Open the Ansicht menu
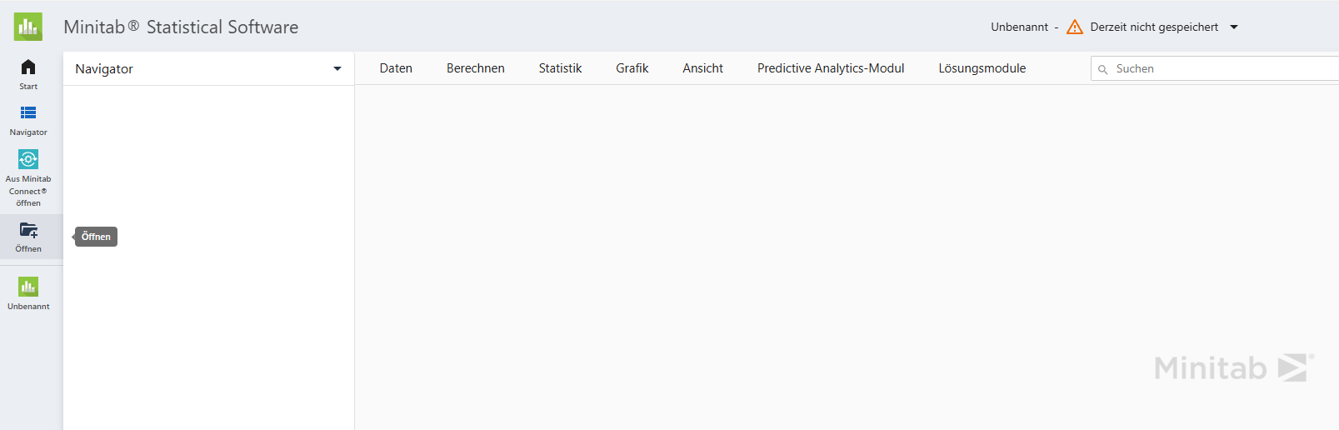Image resolution: width=1339 pixels, height=430 pixels. click(703, 68)
